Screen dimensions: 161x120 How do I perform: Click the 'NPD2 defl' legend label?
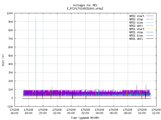pyautogui.click(x=136, y=26)
